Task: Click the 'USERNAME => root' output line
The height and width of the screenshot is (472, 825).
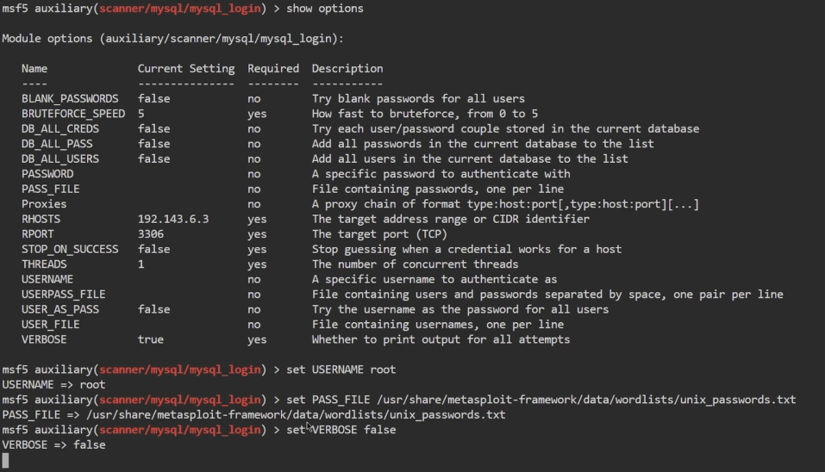Action: (x=53, y=385)
